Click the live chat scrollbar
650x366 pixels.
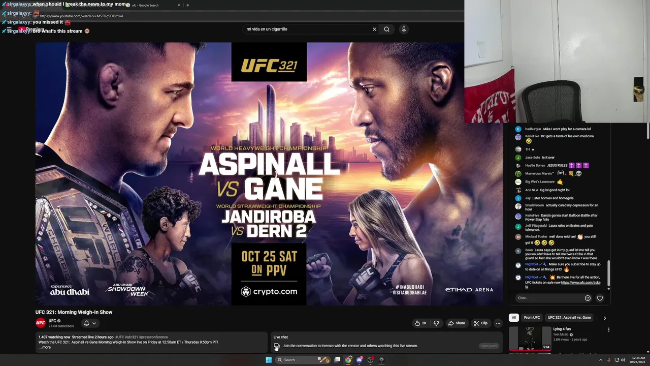(x=609, y=273)
